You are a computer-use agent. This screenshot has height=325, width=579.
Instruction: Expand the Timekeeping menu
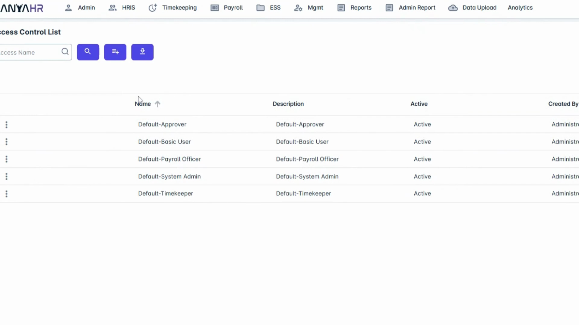point(172,8)
